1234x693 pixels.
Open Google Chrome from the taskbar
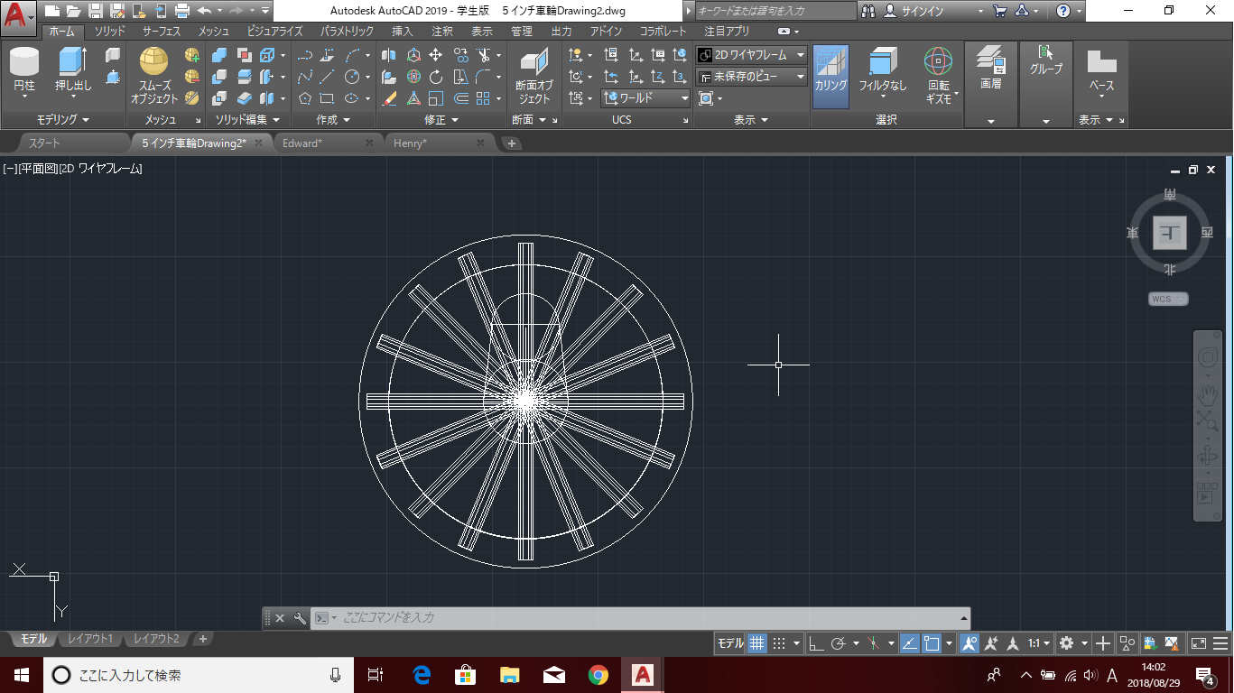[x=598, y=674]
